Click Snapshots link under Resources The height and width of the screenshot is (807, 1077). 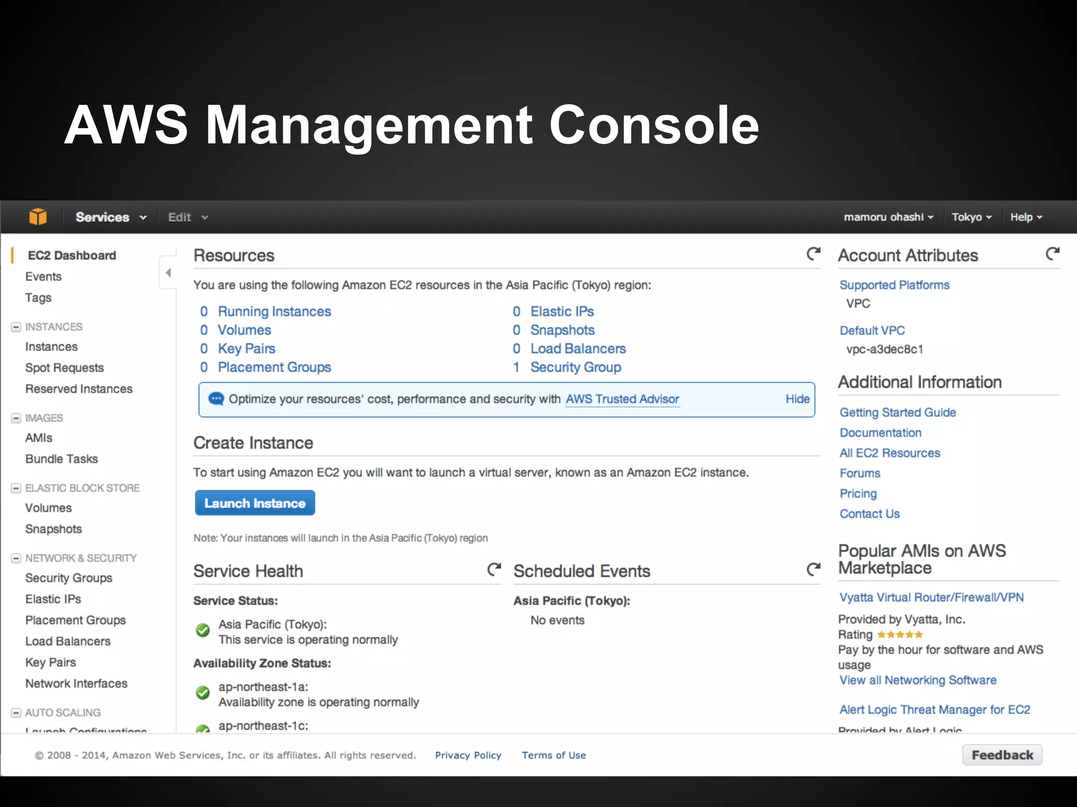tap(563, 330)
